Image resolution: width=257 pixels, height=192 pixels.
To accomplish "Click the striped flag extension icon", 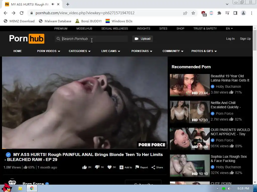I will tap(211, 13).
